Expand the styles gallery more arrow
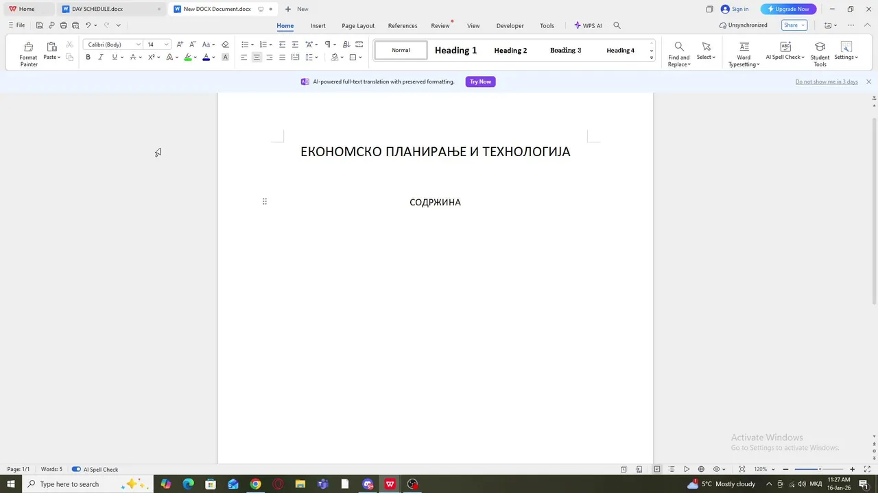The image size is (878, 493). point(652,58)
